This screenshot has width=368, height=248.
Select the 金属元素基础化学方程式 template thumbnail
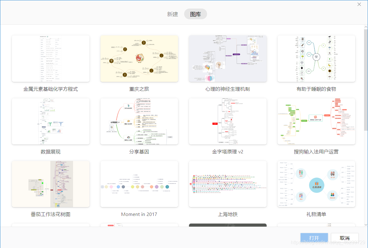(51, 59)
